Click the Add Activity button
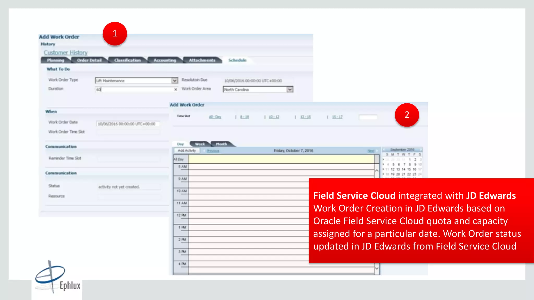This screenshot has width=534, height=300. pyautogui.click(x=187, y=151)
